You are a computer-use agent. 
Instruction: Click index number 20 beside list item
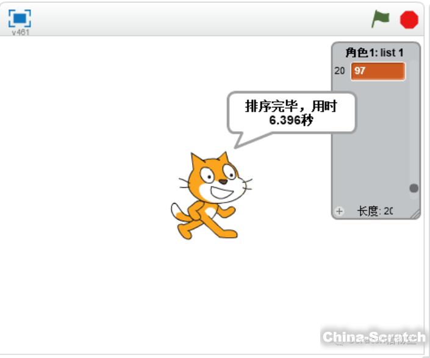[x=340, y=71]
